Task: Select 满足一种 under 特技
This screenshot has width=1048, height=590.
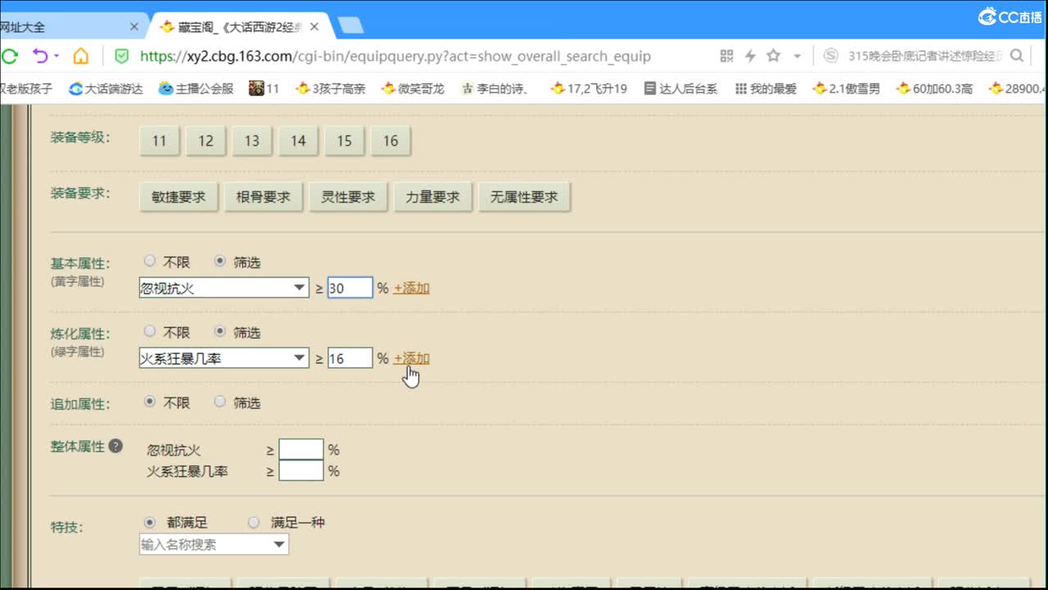Action: [254, 522]
